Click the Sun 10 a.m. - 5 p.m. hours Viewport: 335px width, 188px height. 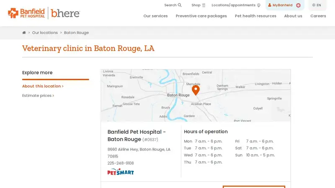255,155
